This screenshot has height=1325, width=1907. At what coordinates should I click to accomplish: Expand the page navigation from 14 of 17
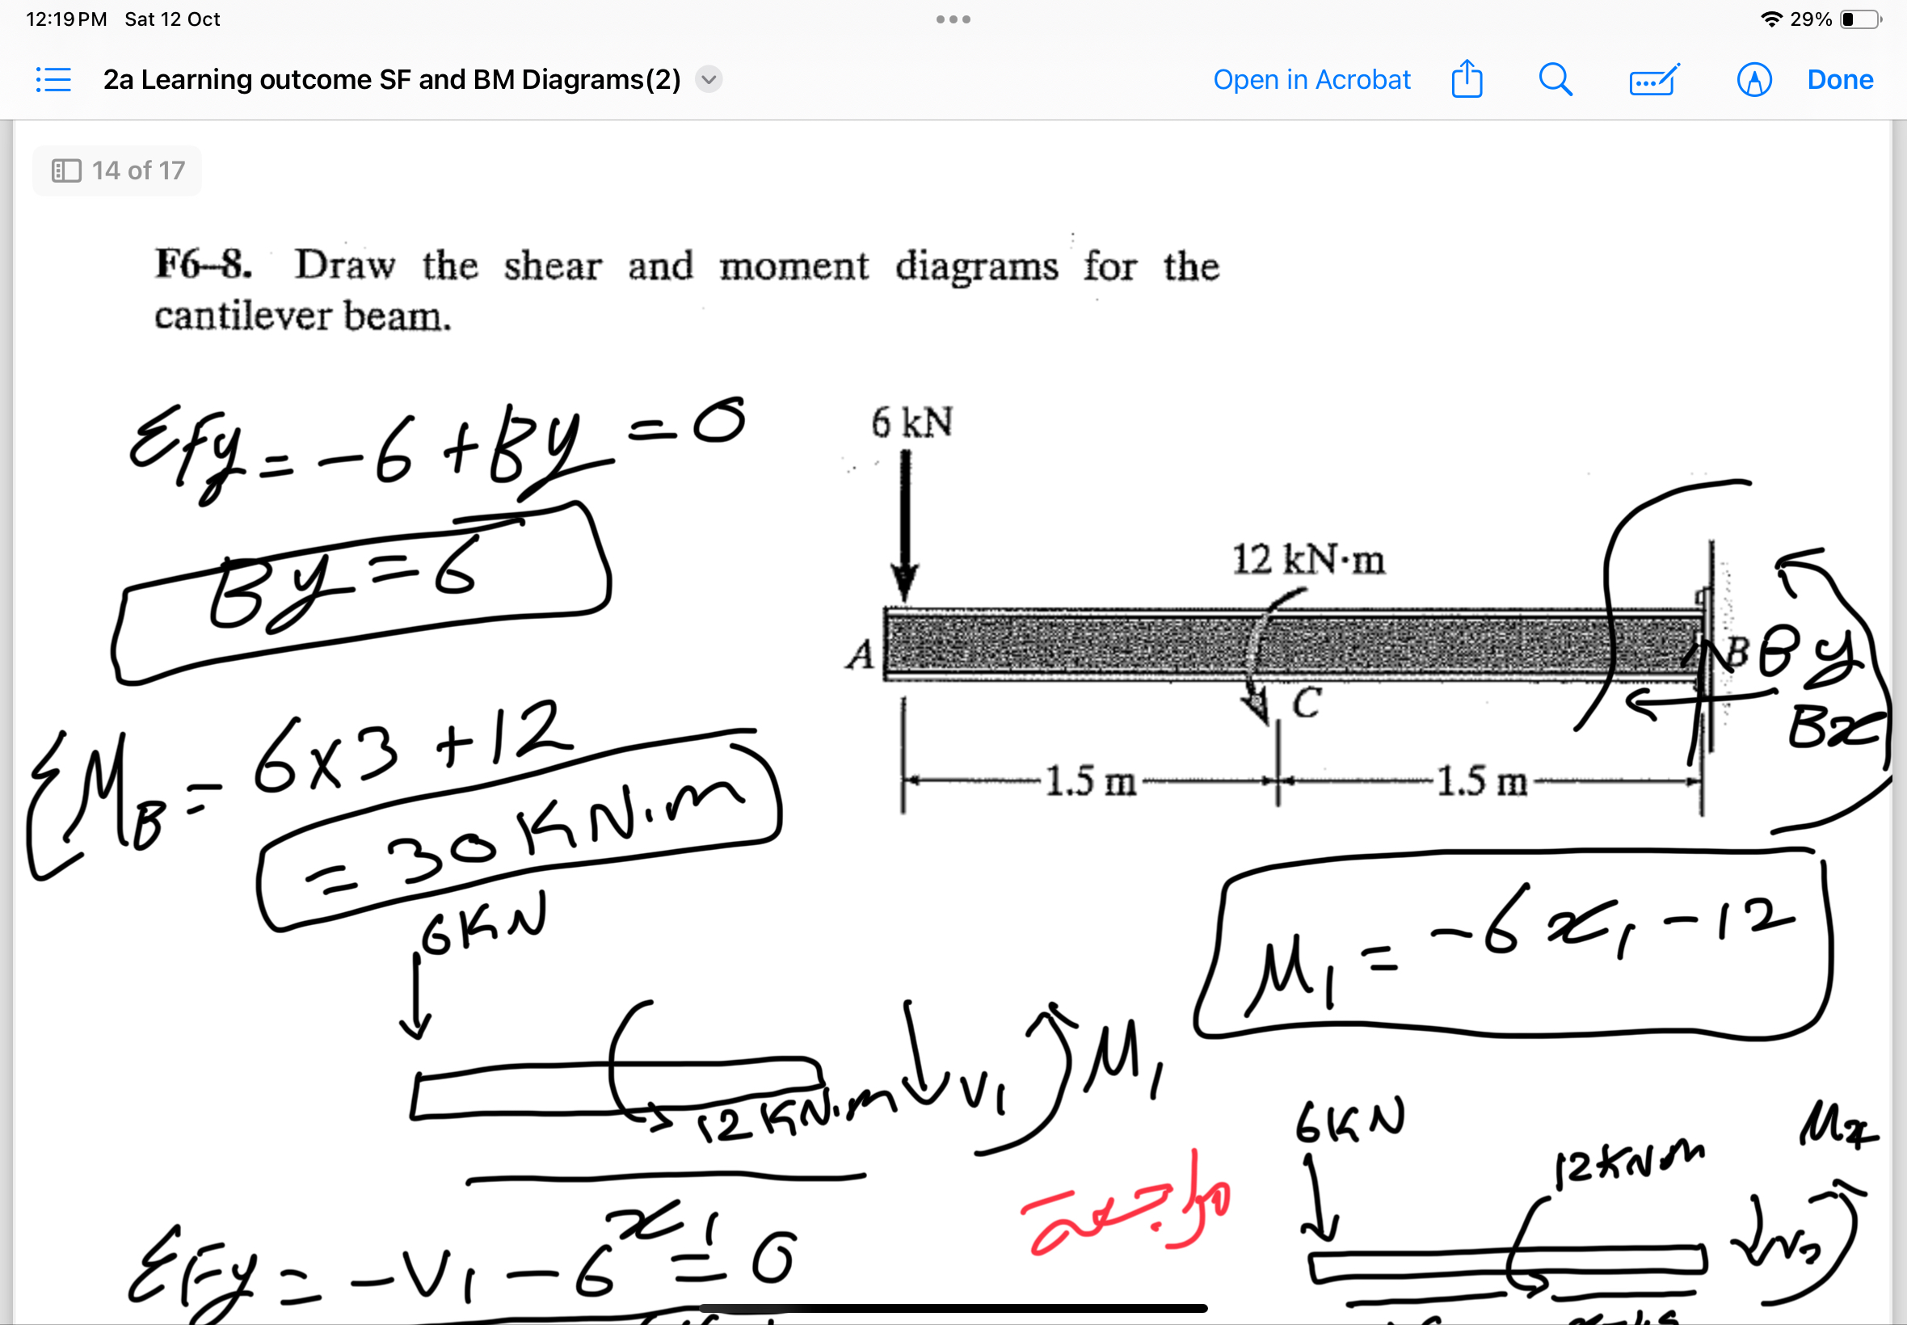(x=116, y=170)
